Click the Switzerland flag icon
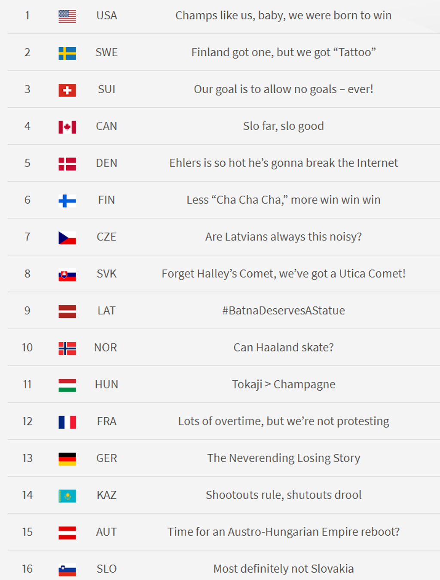Viewport: 440px width, 580px height. pos(67,90)
